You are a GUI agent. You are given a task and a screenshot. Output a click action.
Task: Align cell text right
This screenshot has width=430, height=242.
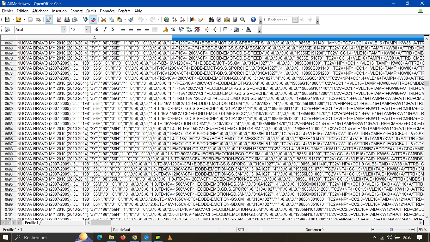[x=139, y=29]
